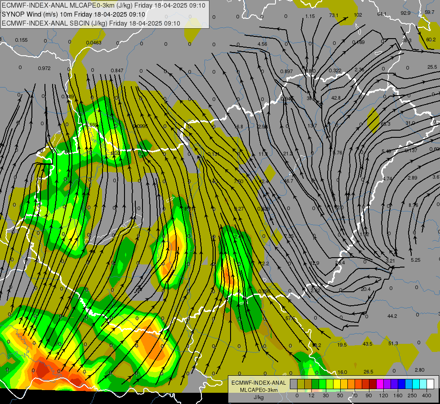Click the map value 19.5
440x404 pixels.
(342, 345)
